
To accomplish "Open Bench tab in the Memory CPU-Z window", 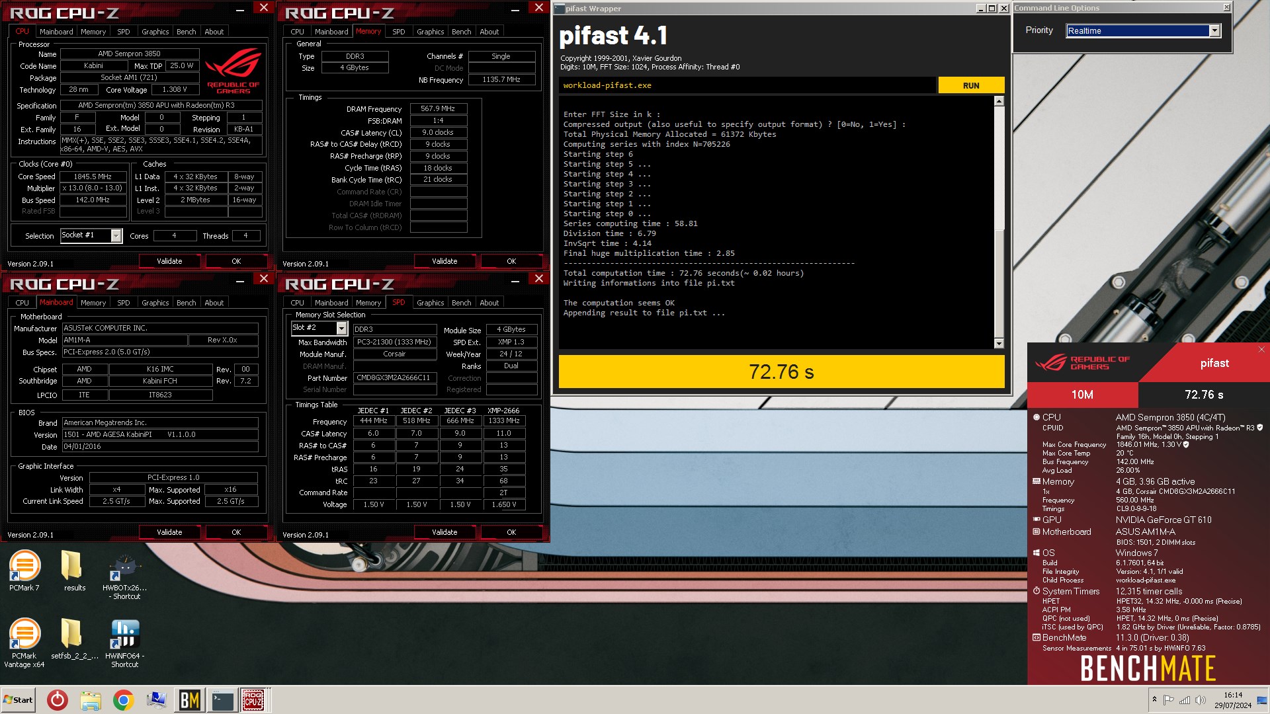I will click(x=462, y=32).
